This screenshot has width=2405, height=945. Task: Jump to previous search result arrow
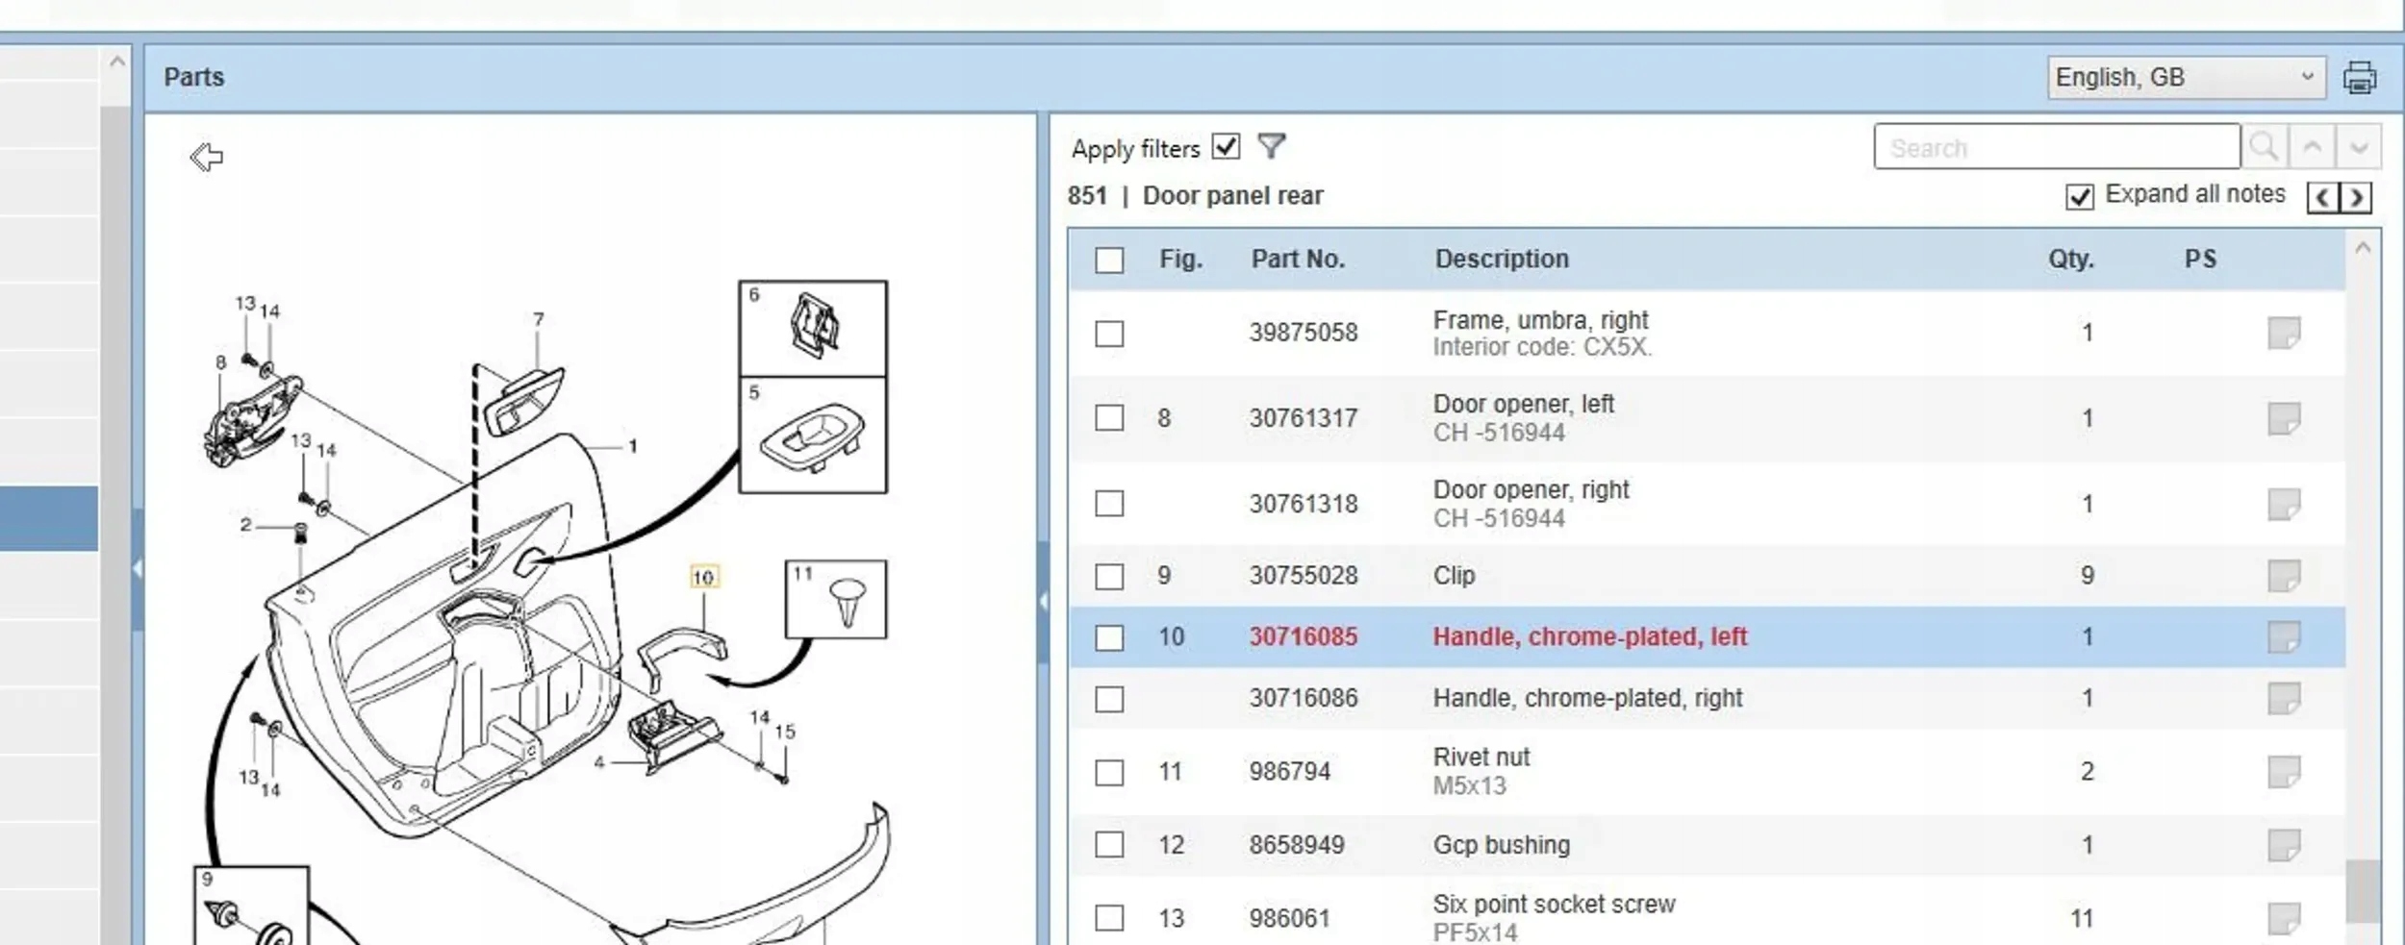click(x=2313, y=147)
